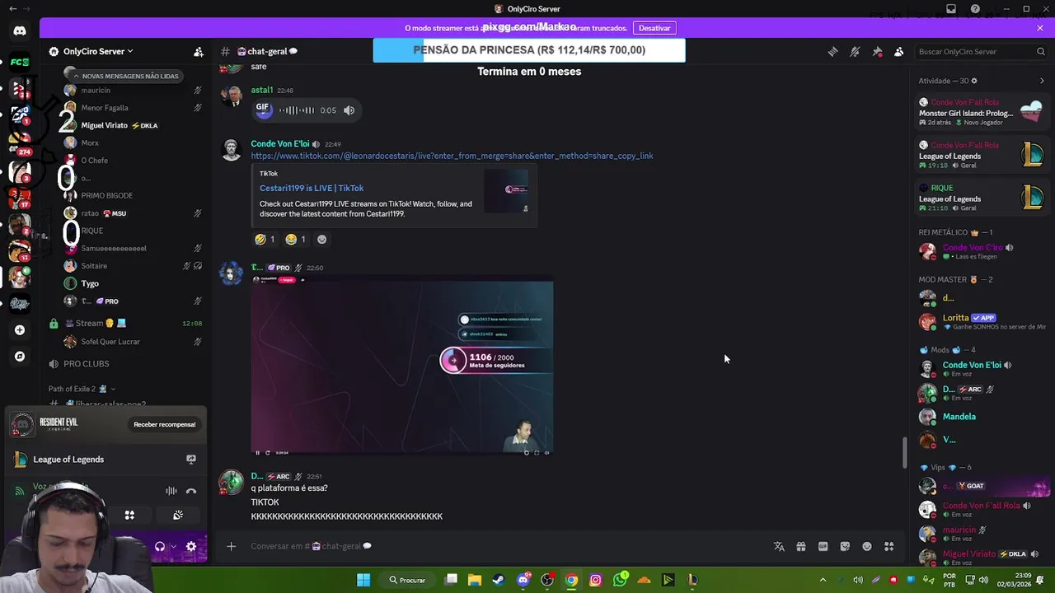
Task: Open noise suppression waveform icon
Action: [x=171, y=491]
